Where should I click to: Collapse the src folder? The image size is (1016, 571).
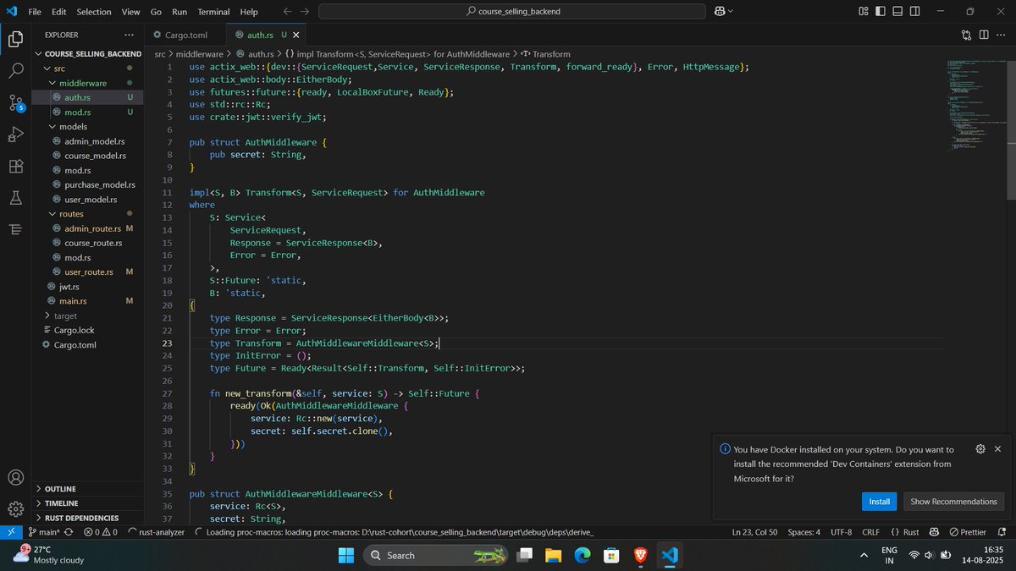tap(88, 68)
